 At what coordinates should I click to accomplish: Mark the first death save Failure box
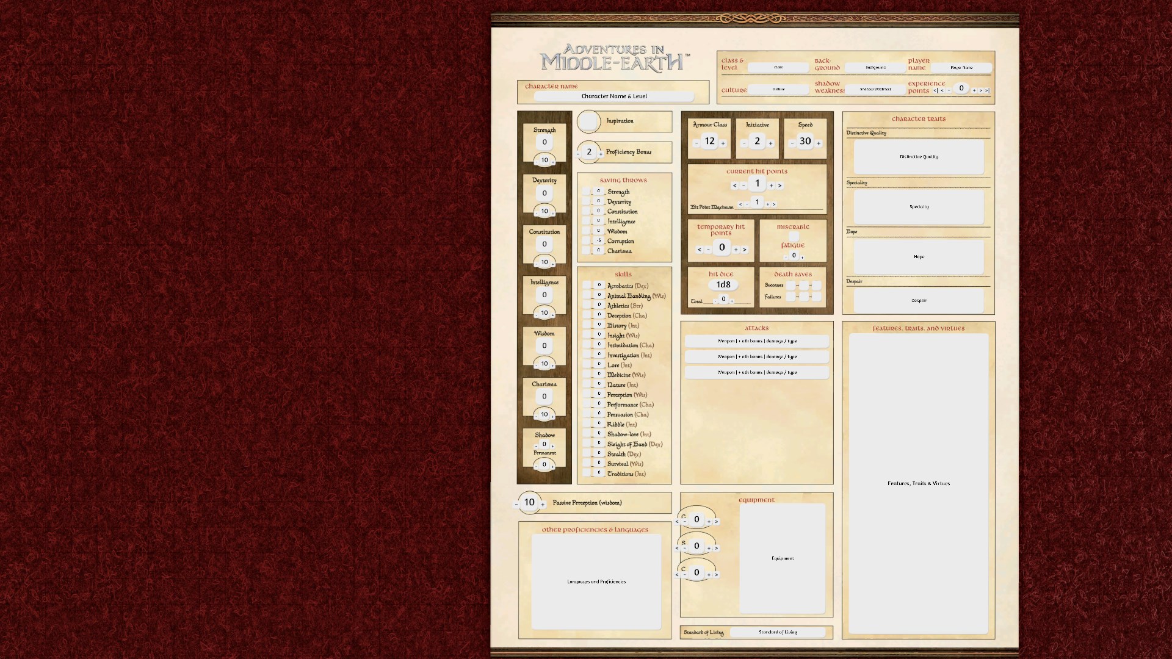pos(791,297)
